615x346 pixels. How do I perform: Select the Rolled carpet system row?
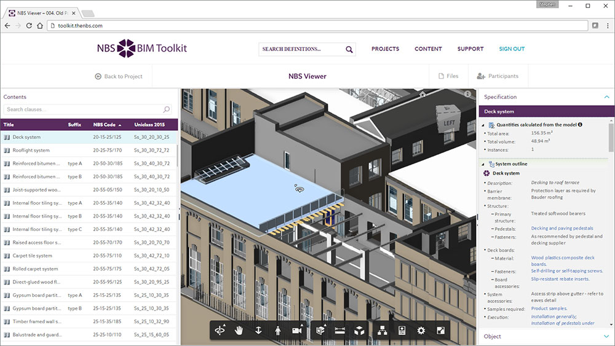pos(89,269)
